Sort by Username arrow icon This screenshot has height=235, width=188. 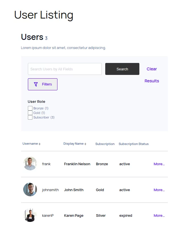[x=40, y=144]
